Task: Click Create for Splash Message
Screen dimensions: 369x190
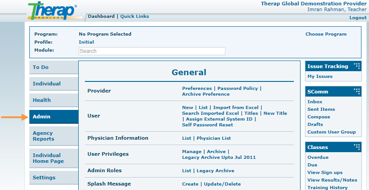Action: point(190,184)
